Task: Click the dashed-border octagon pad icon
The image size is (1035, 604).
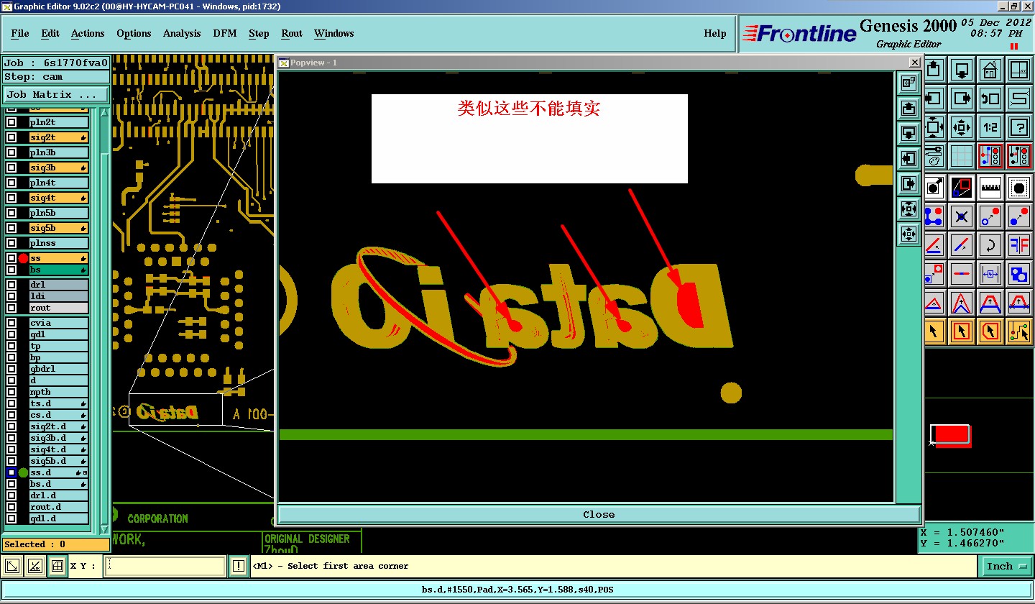Action: pos(1018,188)
